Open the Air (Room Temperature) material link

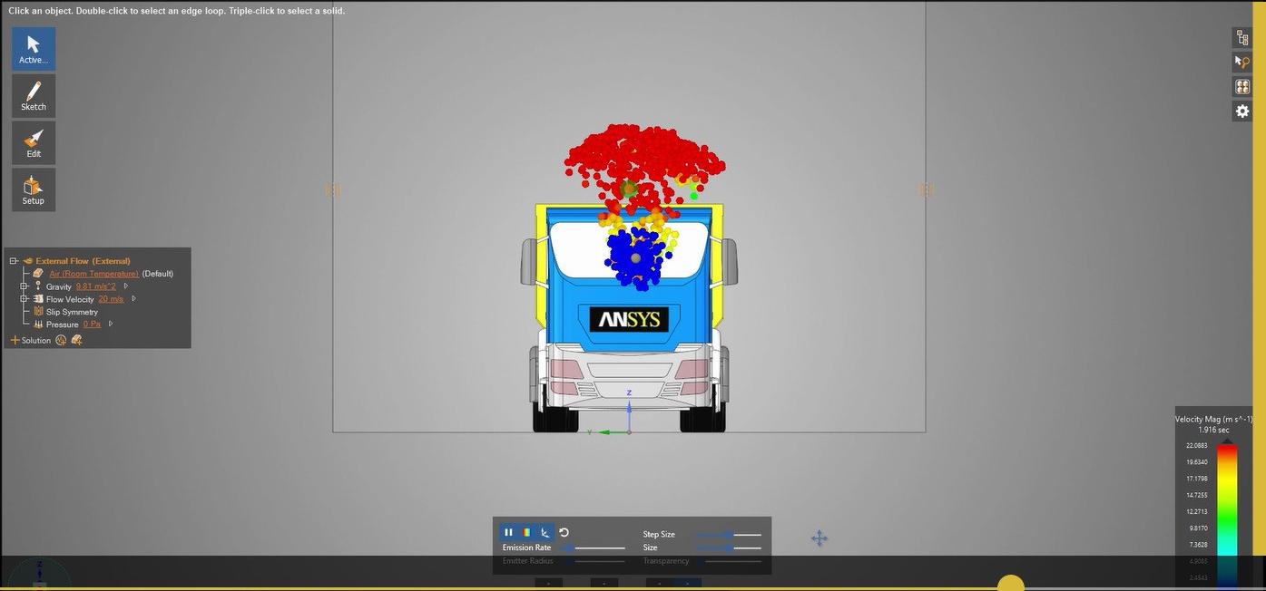[x=94, y=273]
